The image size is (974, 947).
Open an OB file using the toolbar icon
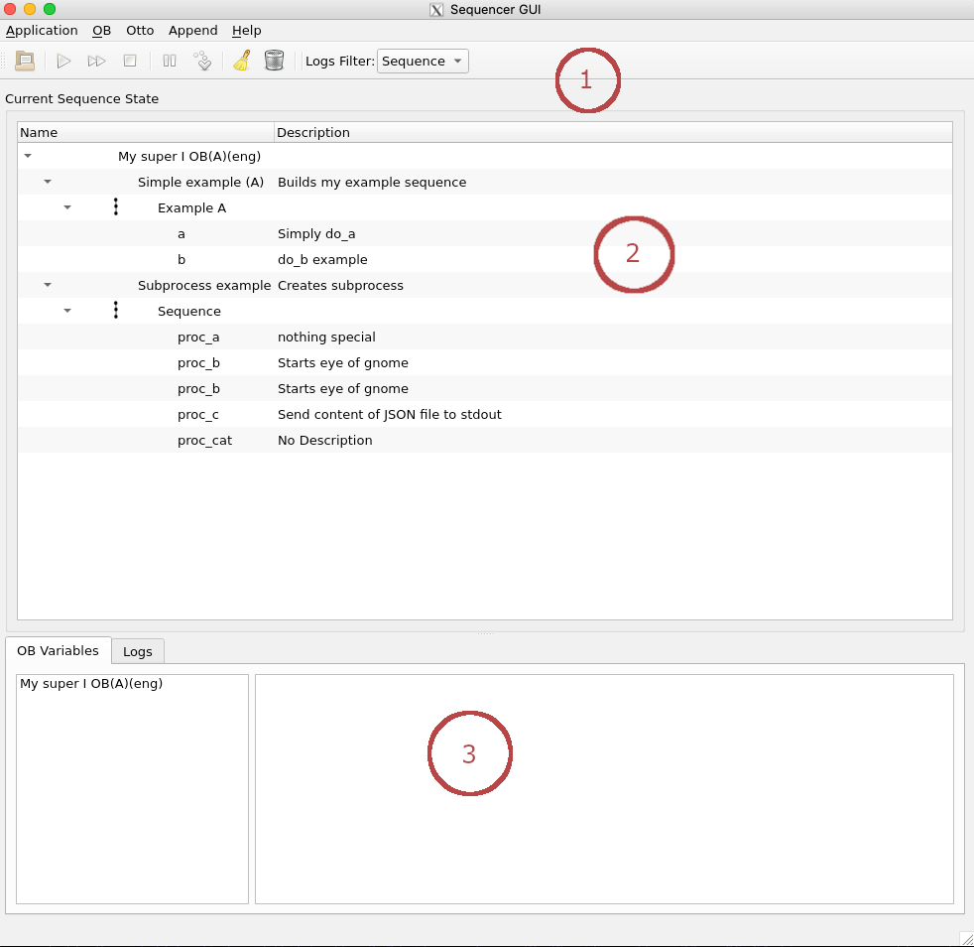(x=25, y=61)
